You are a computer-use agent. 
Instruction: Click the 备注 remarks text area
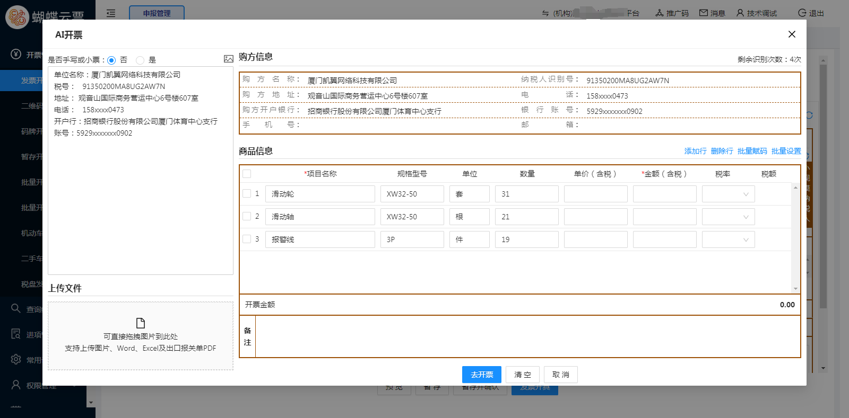[527, 336]
